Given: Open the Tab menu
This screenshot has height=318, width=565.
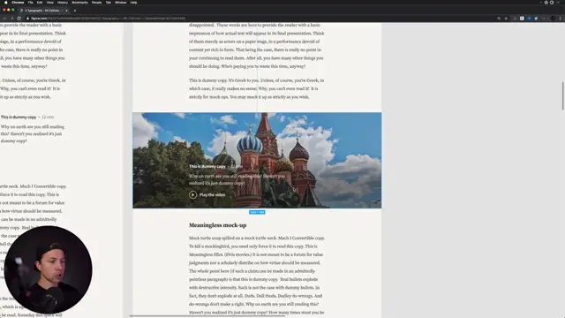Looking at the screenshot, I should (x=108, y=2).
